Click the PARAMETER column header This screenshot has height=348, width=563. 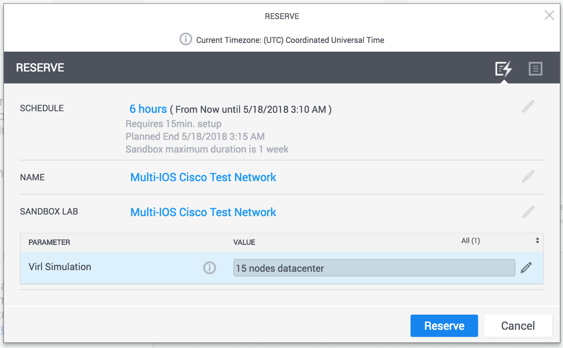click(x=49, y=242)
